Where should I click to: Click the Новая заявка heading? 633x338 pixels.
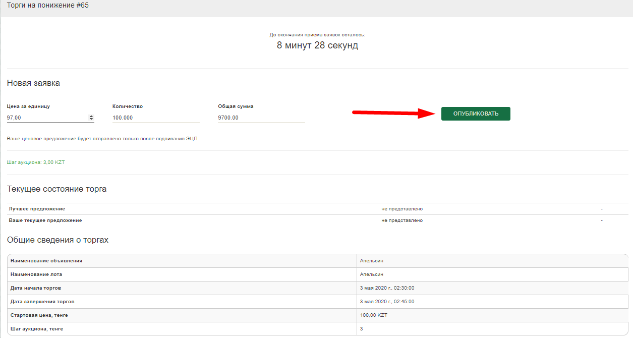(x=33, y=83)
